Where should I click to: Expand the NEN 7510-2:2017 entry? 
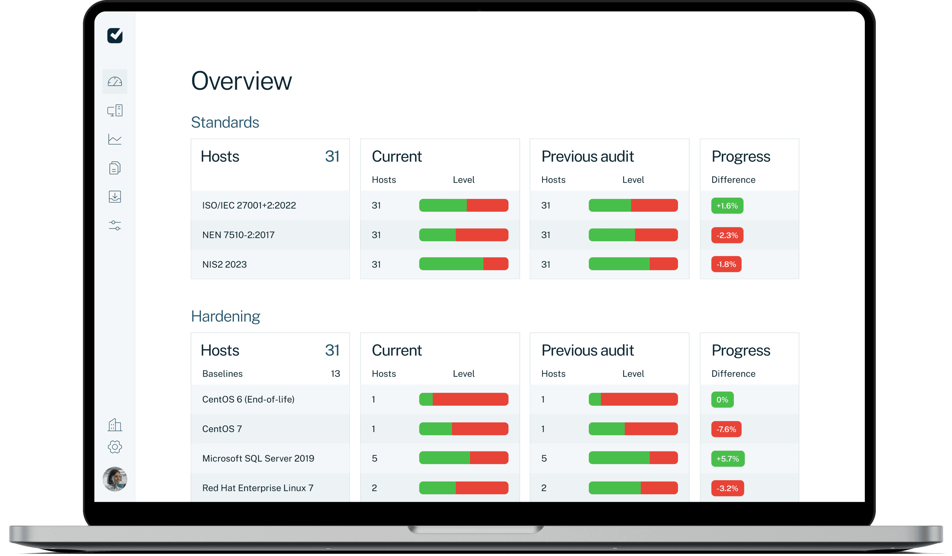[x=238, y=235]
